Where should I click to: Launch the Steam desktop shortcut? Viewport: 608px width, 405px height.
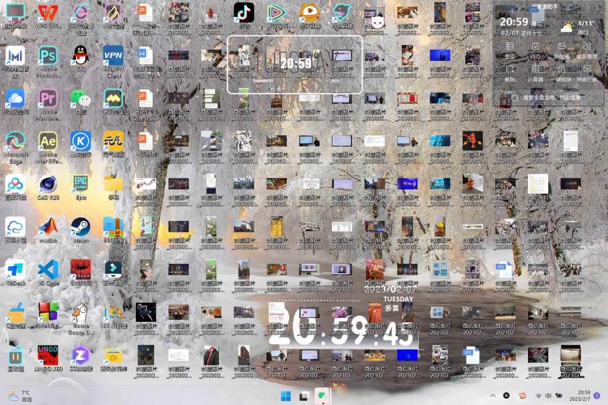click(81, 227)
